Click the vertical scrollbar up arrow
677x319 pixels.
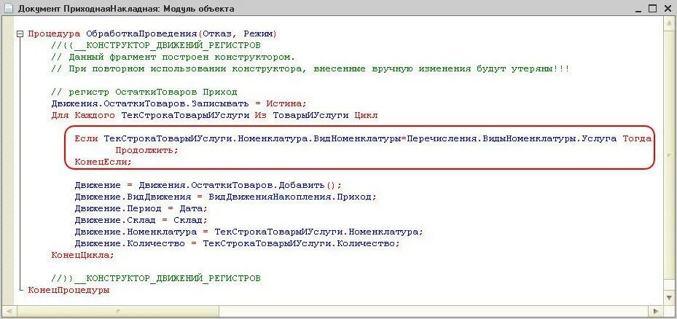click(x=668, y=22)
